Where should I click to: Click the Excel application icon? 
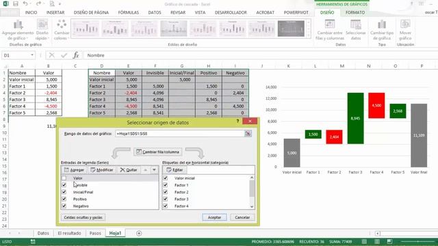click(5, 4)
